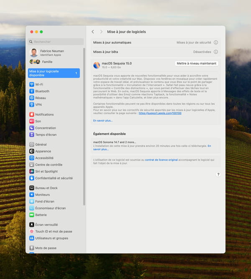Open Touch ID et mot de passe icon
Image resolution: width=251 pixels, height=279 pixels.
(x=31, y=232)
